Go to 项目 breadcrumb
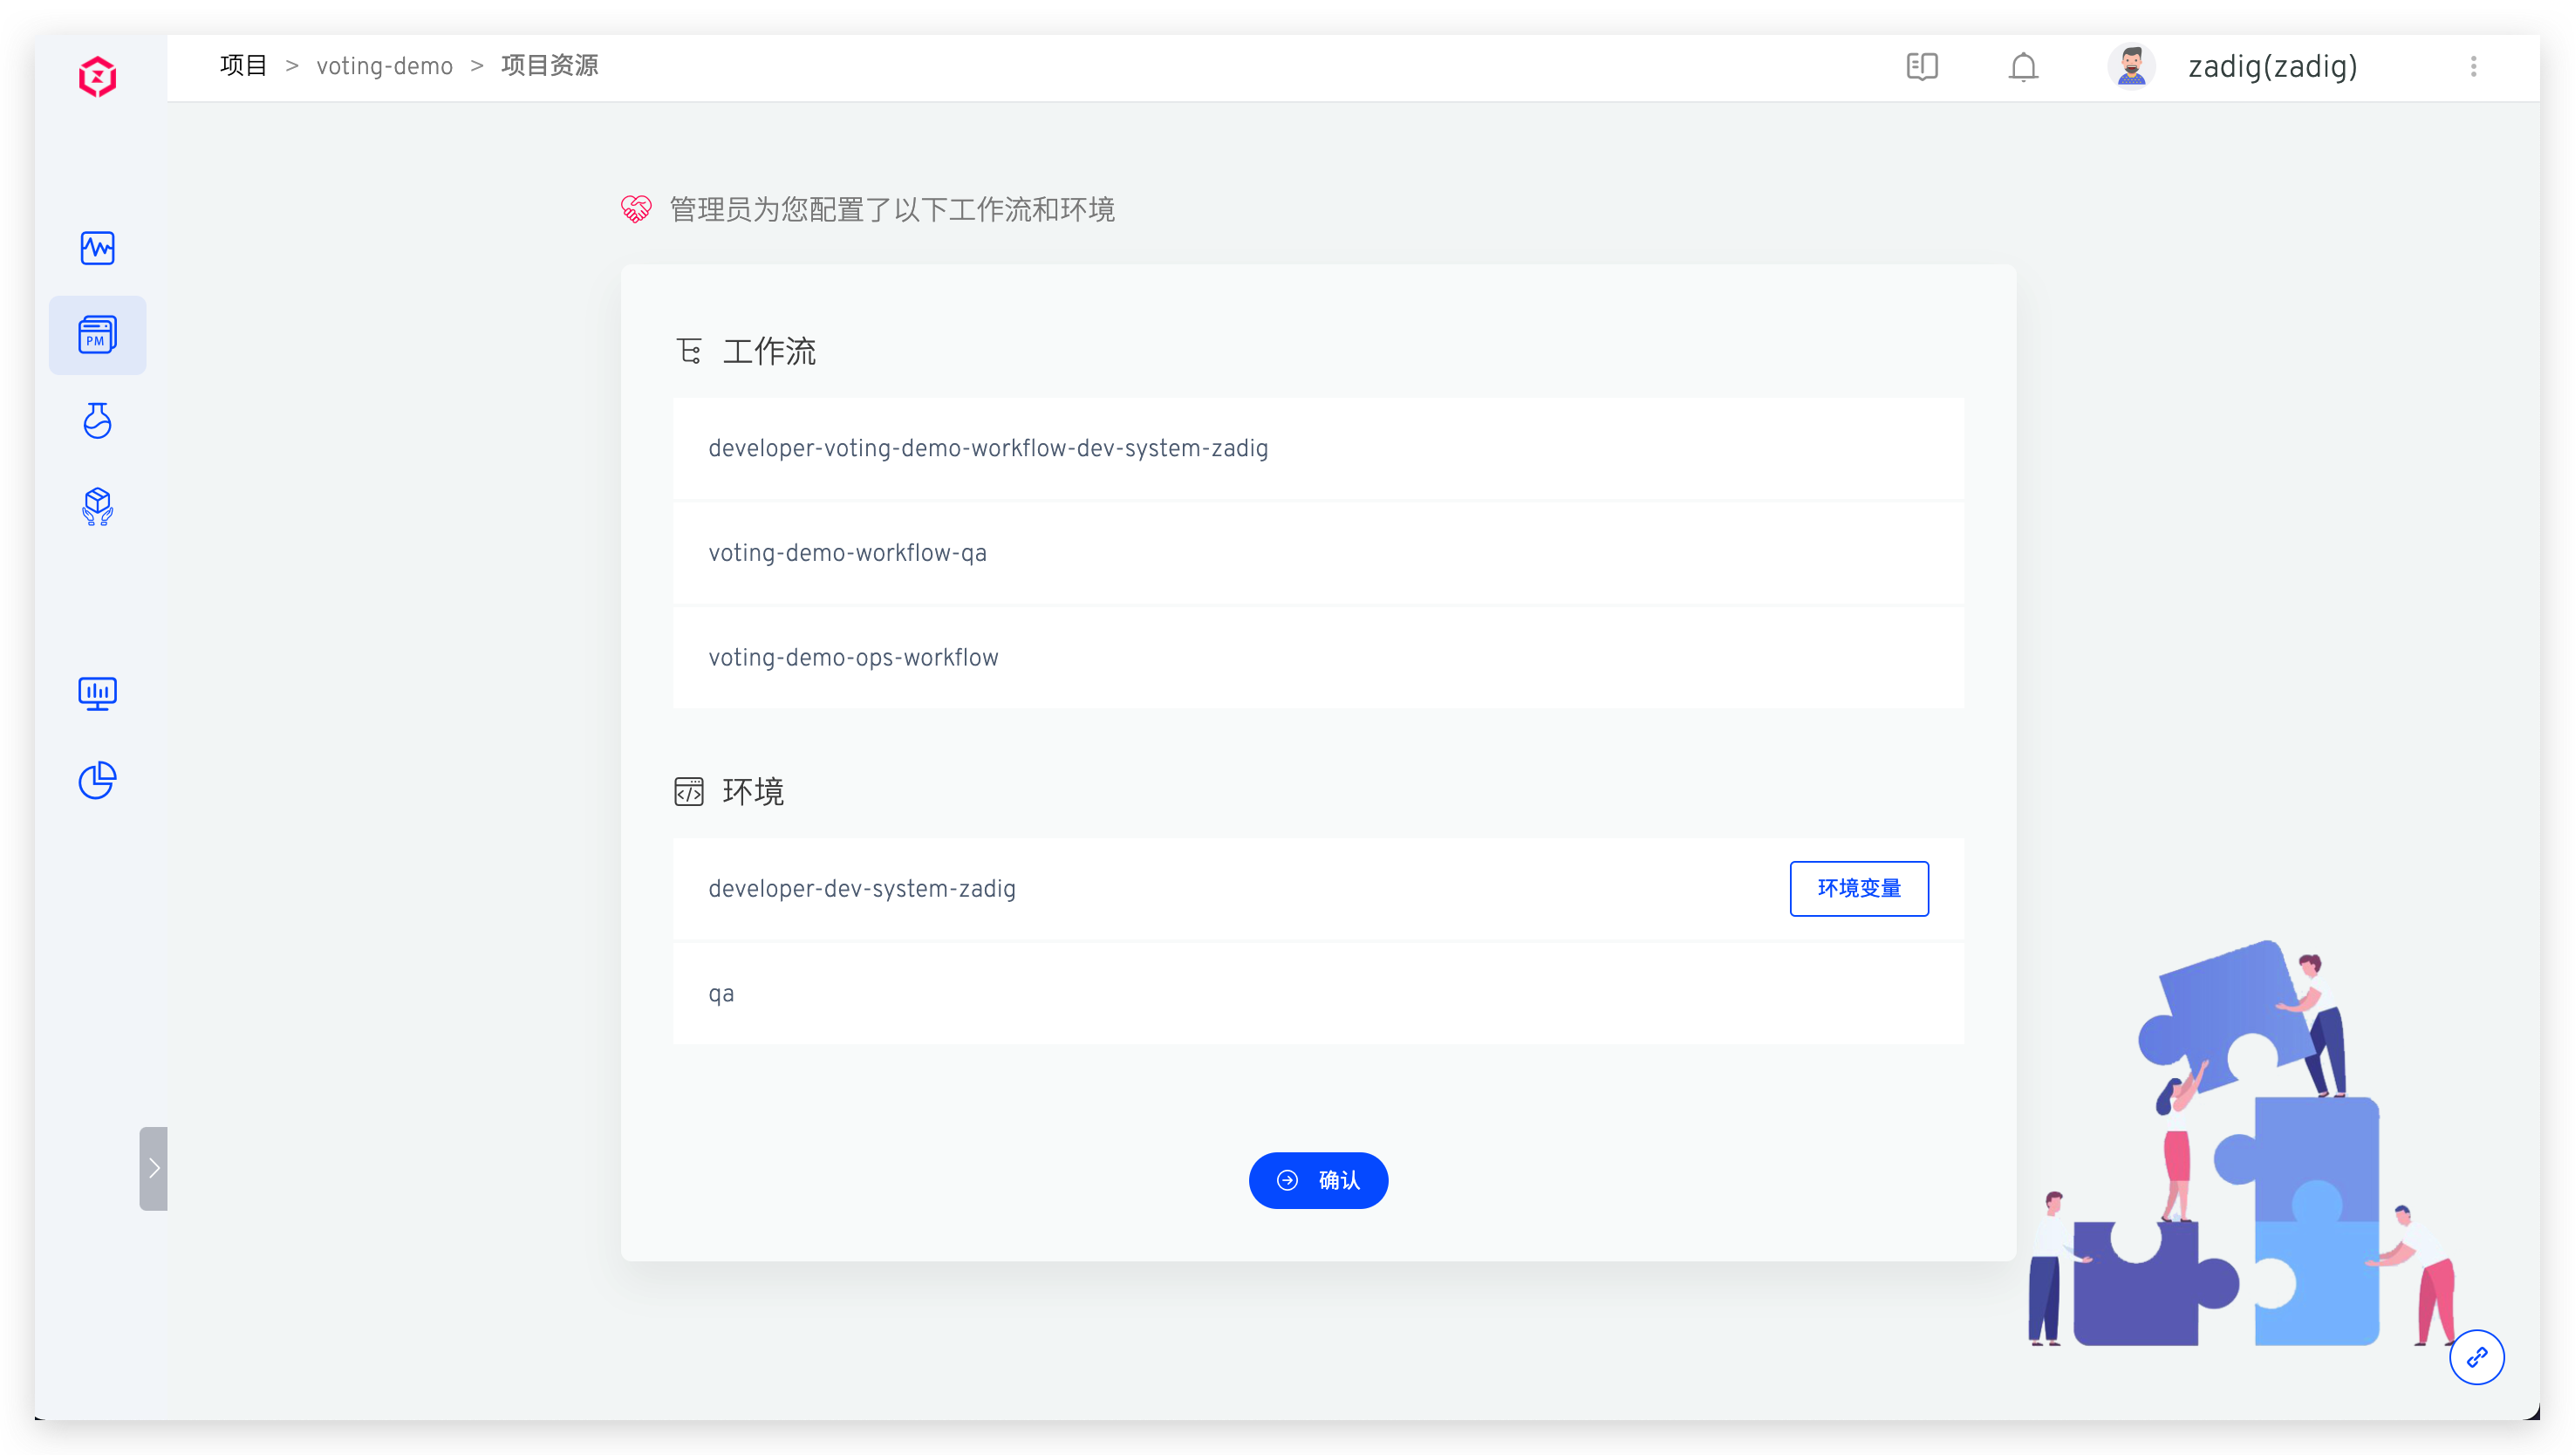This screenshot has width=2575, height=1455. [242, 66]
